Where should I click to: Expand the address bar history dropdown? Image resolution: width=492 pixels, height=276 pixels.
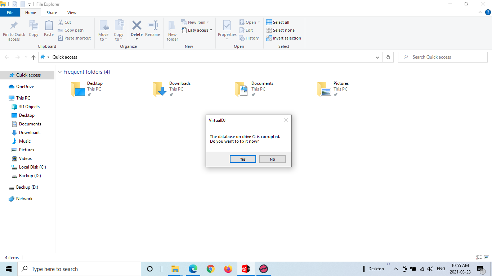(x=377, y=57)
